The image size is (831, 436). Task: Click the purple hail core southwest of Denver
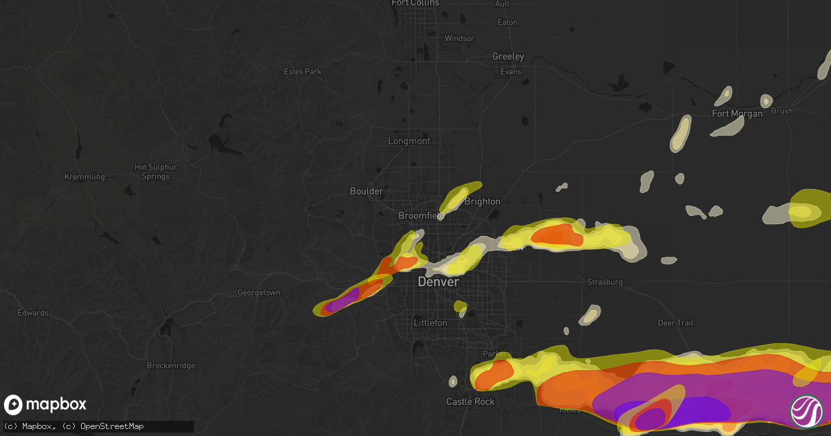point(344,300)
